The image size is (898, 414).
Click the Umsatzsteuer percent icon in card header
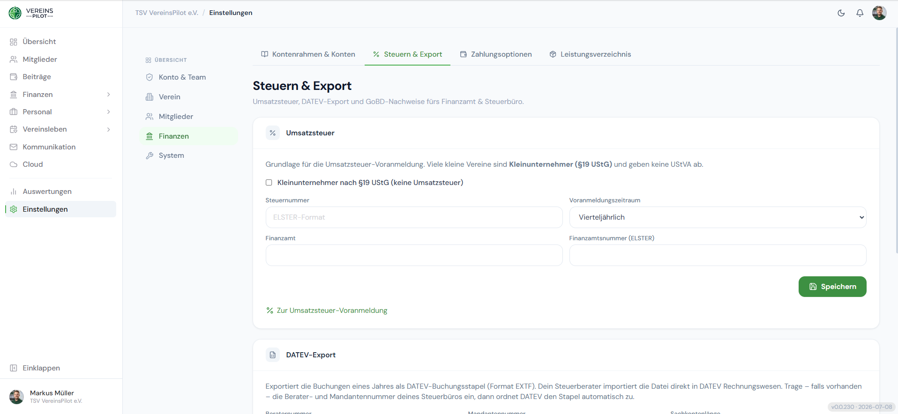[273, 133]
